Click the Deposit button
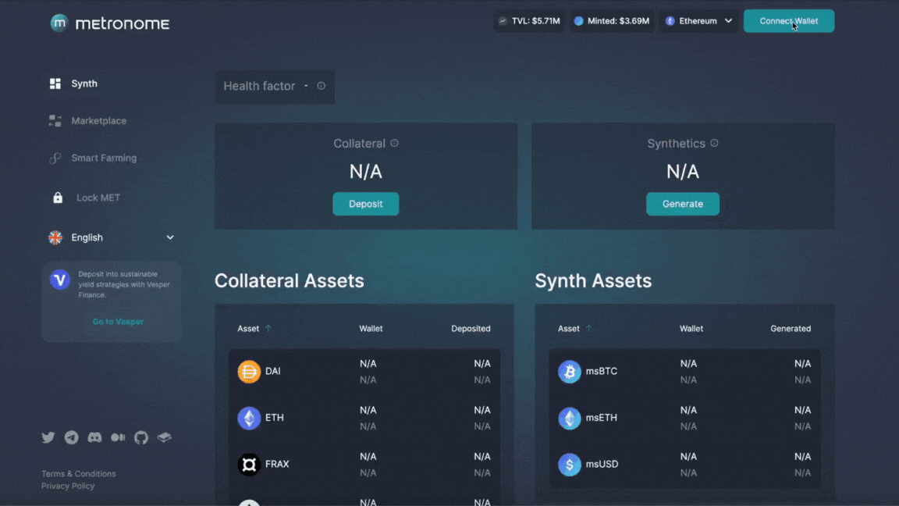899x506 pixels. pyautogui.click(x=366, y=205)
